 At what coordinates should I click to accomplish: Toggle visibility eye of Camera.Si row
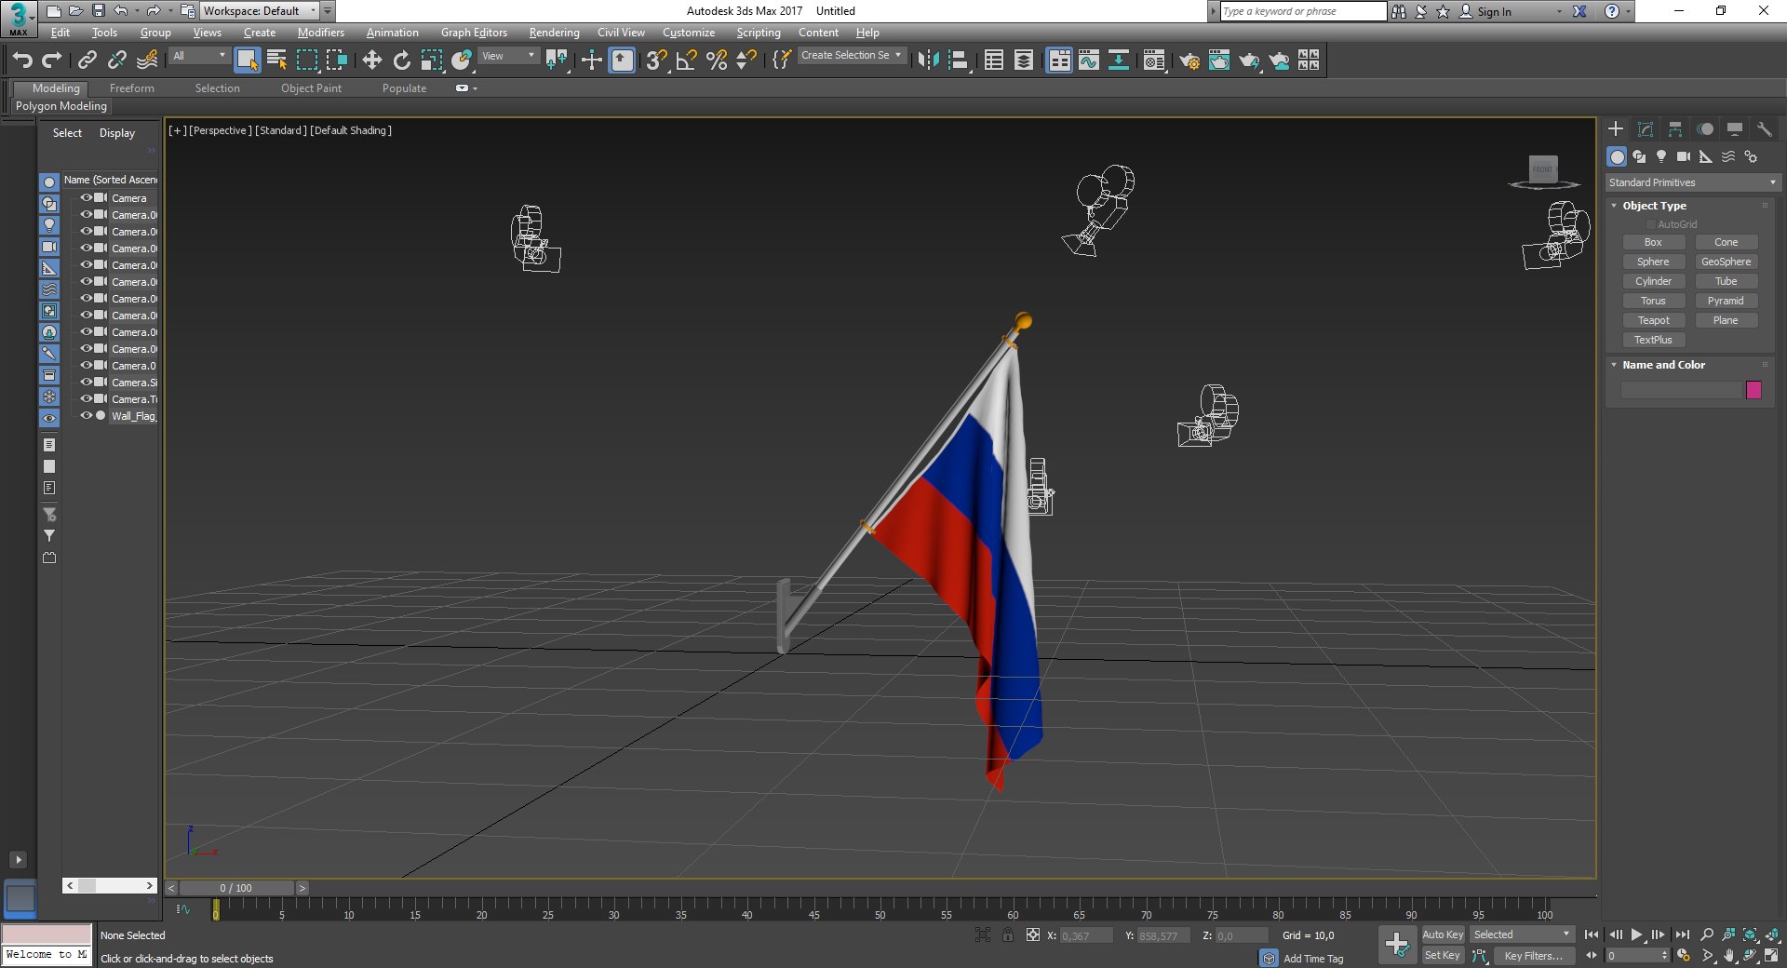coord(87,382)
